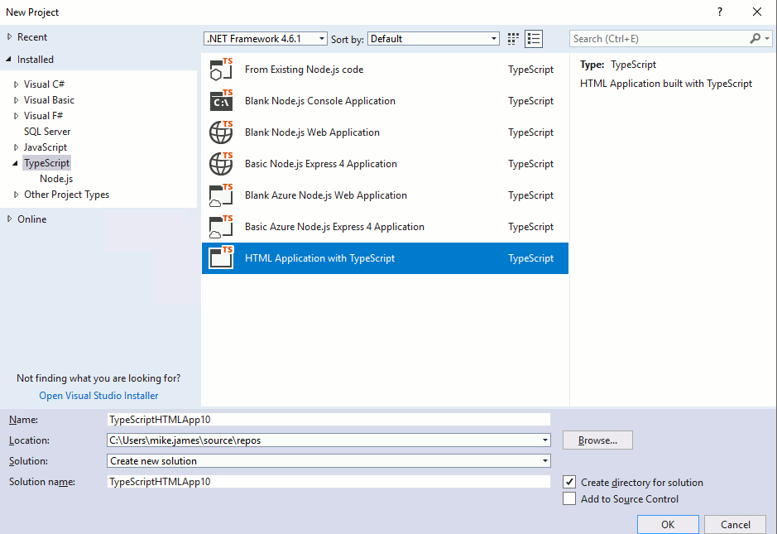This screenshot has width=777, height=534.
Task: Switch to small icons view
Action: click(513, 39)
